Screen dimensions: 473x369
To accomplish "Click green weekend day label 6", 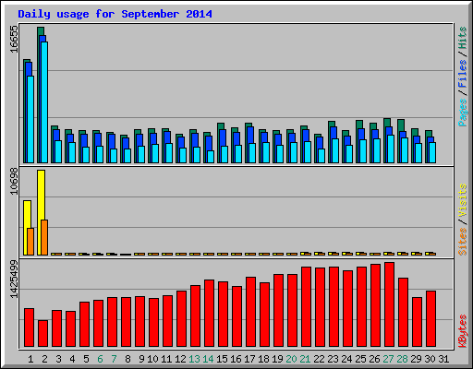I will click(x=100, y=359).
